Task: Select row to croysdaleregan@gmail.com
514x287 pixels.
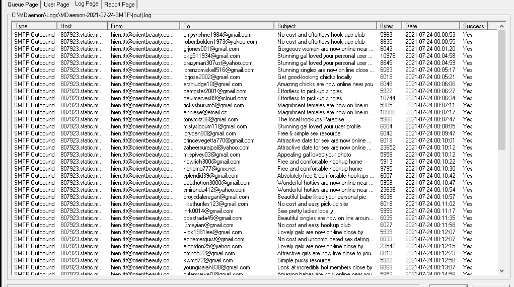Action: [x=255, y=197]
